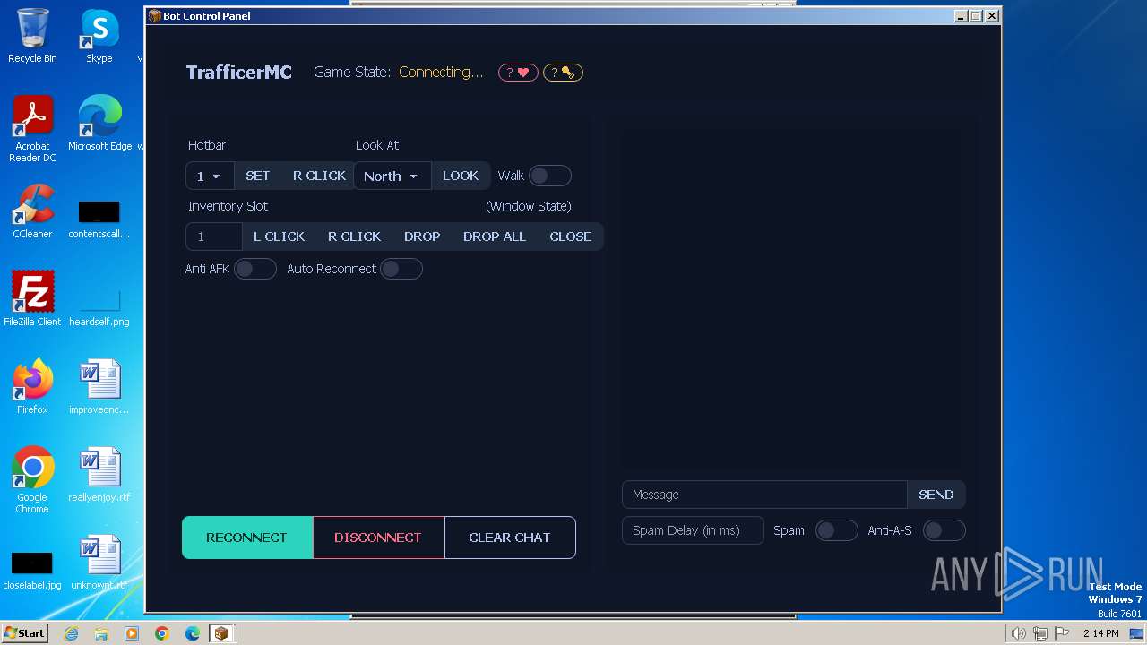Click the Action Center flag icon

click(x=1062, y=633)
